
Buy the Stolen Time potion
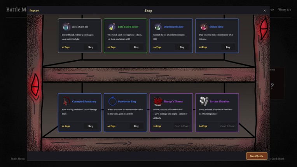click(228, 47)
